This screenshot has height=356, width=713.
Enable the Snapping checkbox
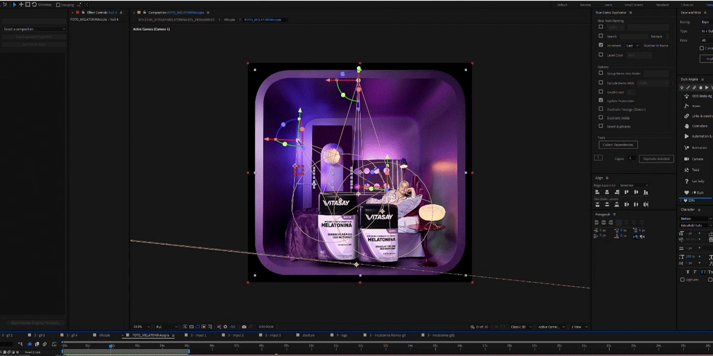point(58,5)
